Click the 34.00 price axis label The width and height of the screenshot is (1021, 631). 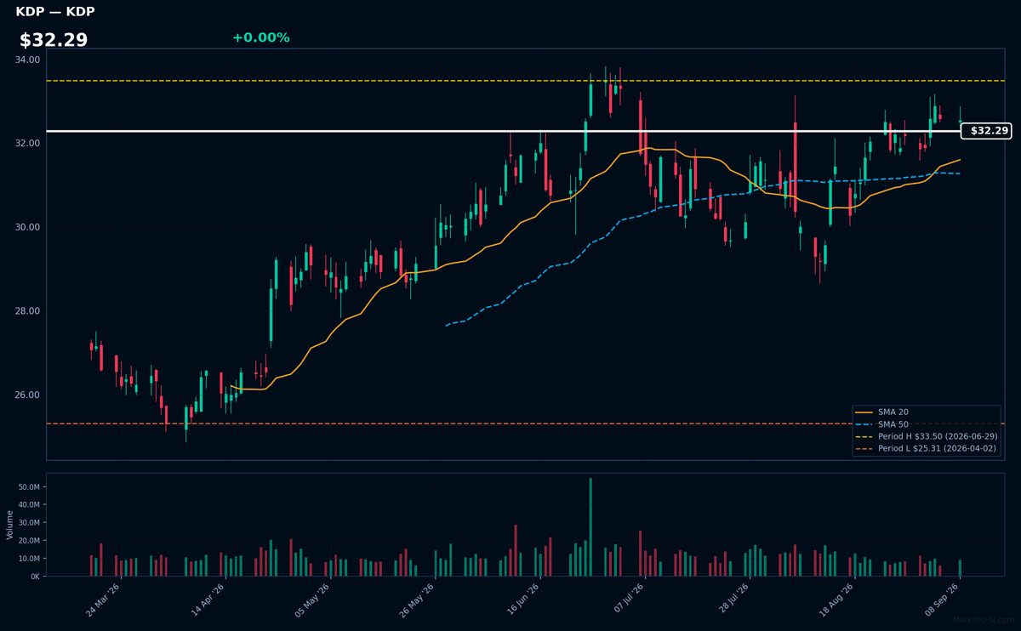coord(27,60)
